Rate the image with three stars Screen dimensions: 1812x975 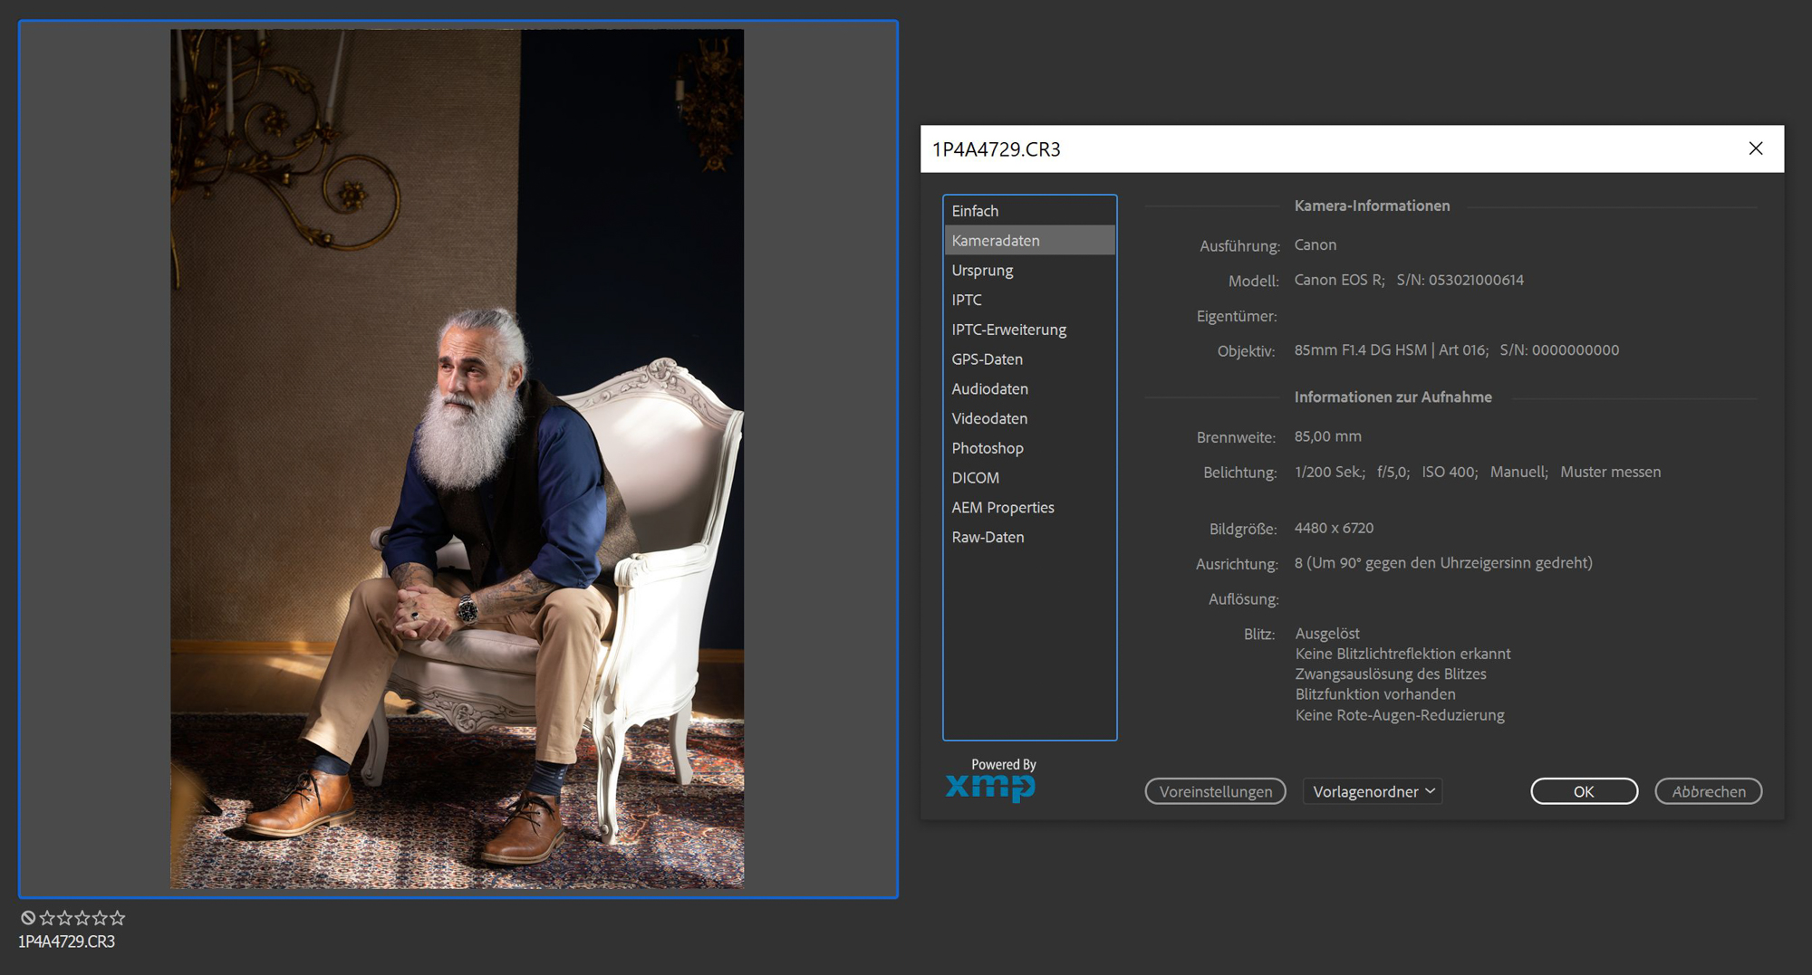tap(82, 918)
